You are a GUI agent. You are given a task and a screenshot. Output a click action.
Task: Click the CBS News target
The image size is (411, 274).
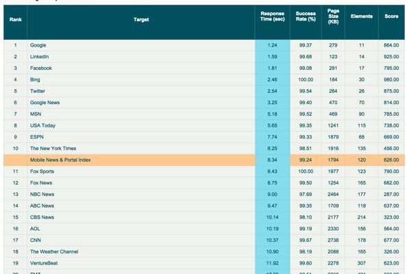tap(42, 217)
